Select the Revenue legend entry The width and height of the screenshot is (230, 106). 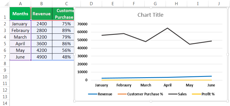(x=100, y=94)
